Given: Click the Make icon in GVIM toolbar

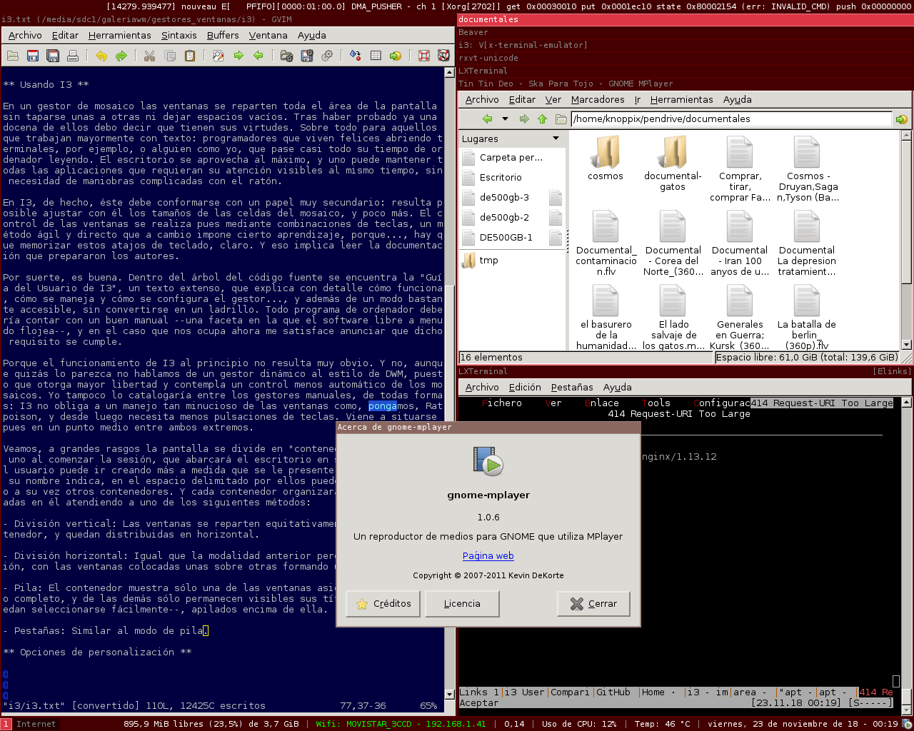Looking at the screenshot, I should pyautogui.click(x=356, y=56).
